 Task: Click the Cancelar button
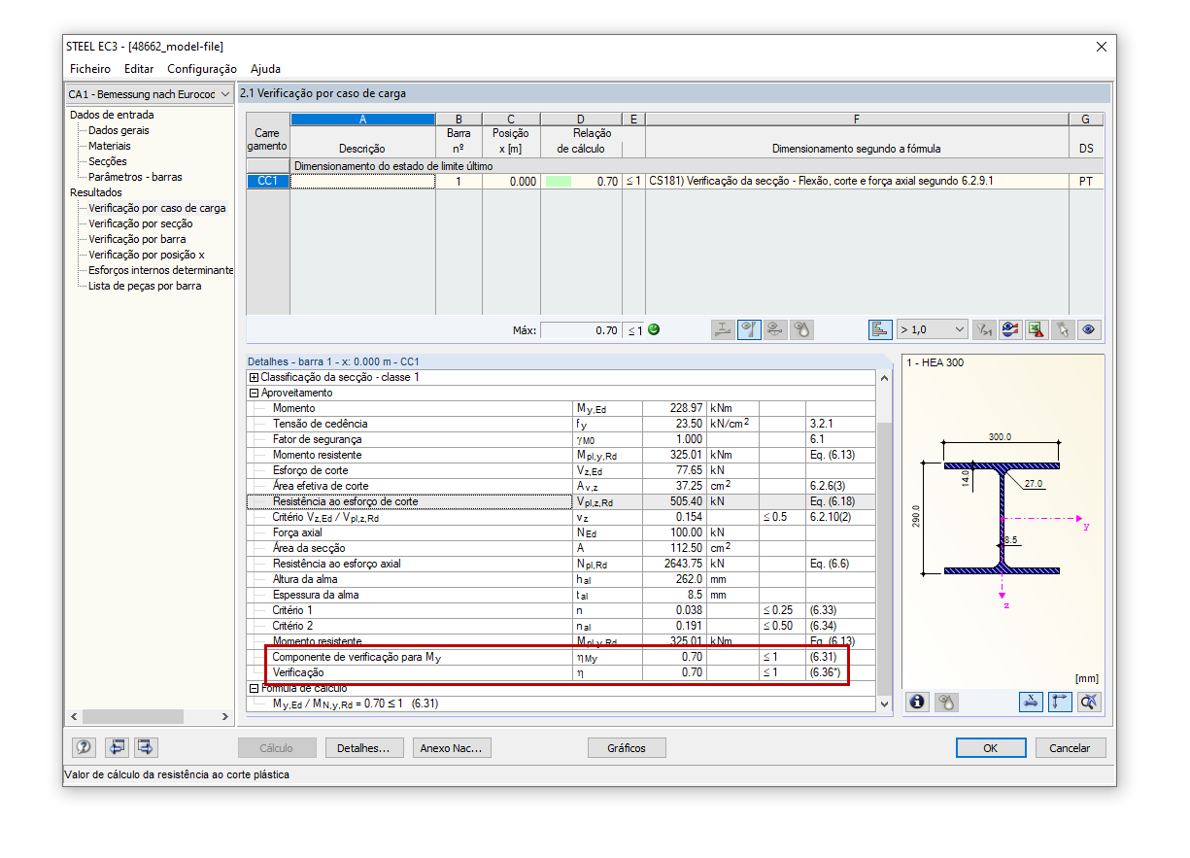(x=1070, y=748)
